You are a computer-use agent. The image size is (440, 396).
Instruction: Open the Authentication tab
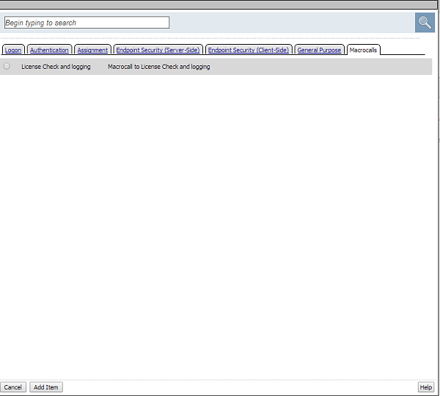(x=49, y=50)
